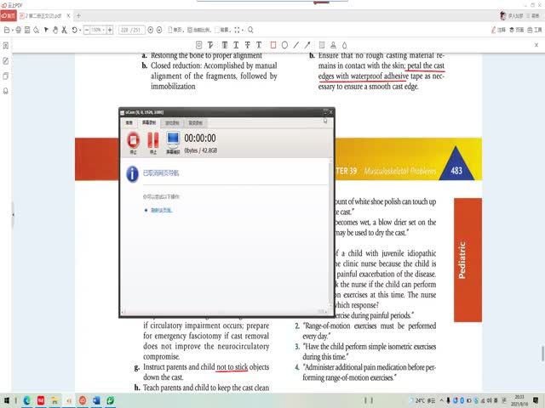The image size is (545, 408).
Task: Open the annotations sidebar panel icon
Action: point(6,60)
